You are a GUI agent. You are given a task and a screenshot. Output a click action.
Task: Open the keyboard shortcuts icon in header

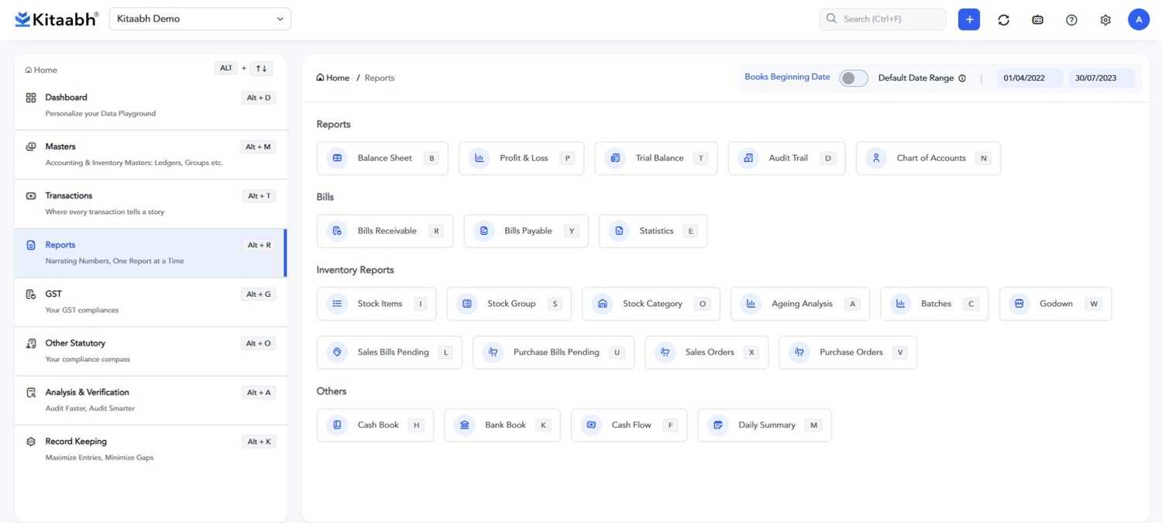[1037, 19]
